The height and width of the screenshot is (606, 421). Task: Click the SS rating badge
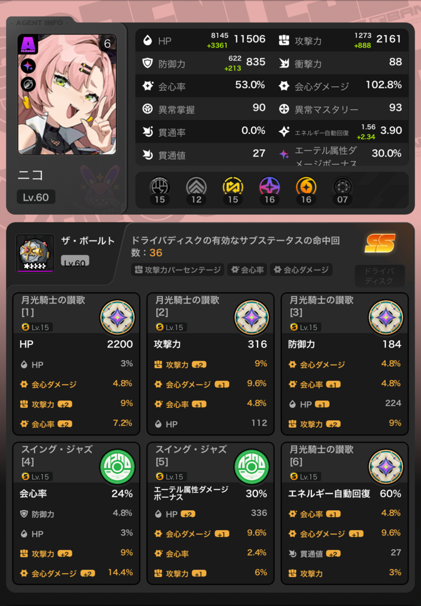[380, 243]
